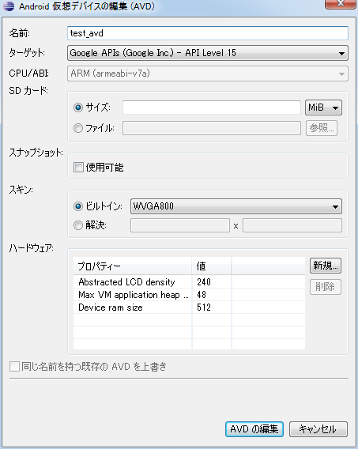Viewport: 358px width, 449px height.
Task: Open the ターゲット dropdown with Google APIs
Action: 208,53
